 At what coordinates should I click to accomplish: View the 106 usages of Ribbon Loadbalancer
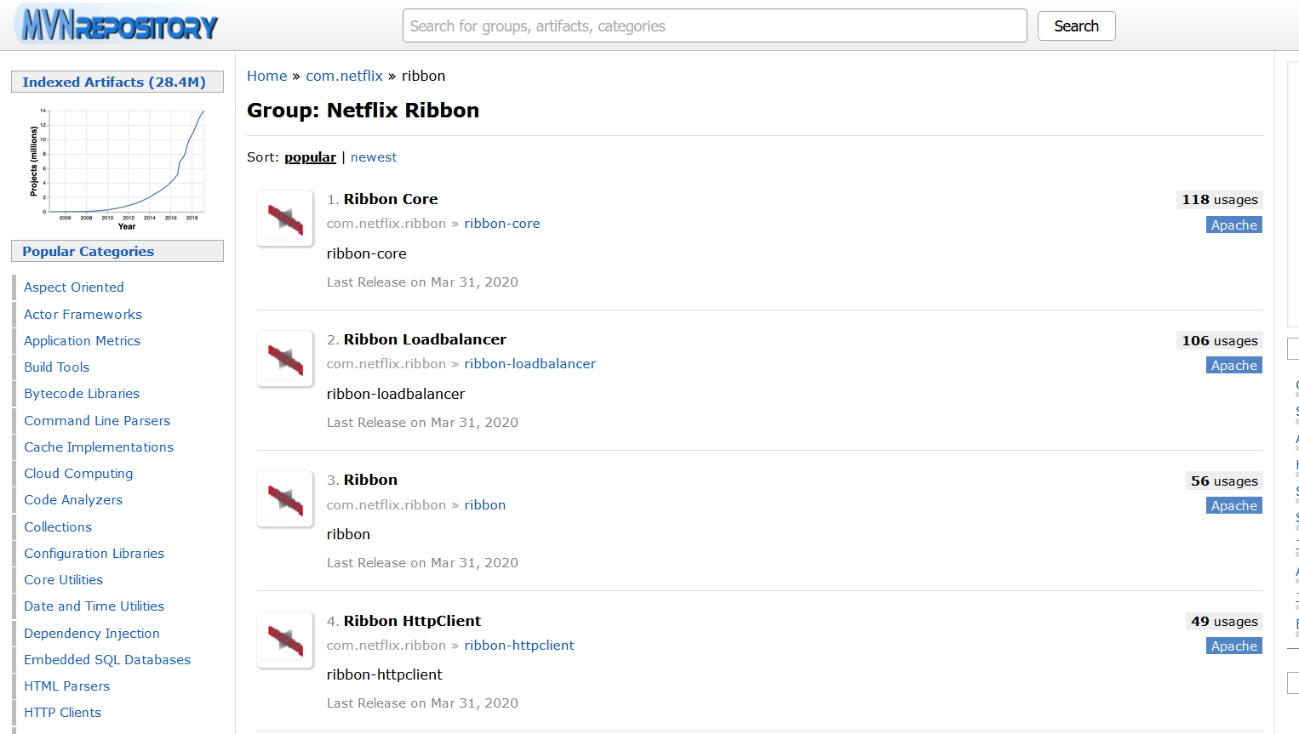[1220, 340]
